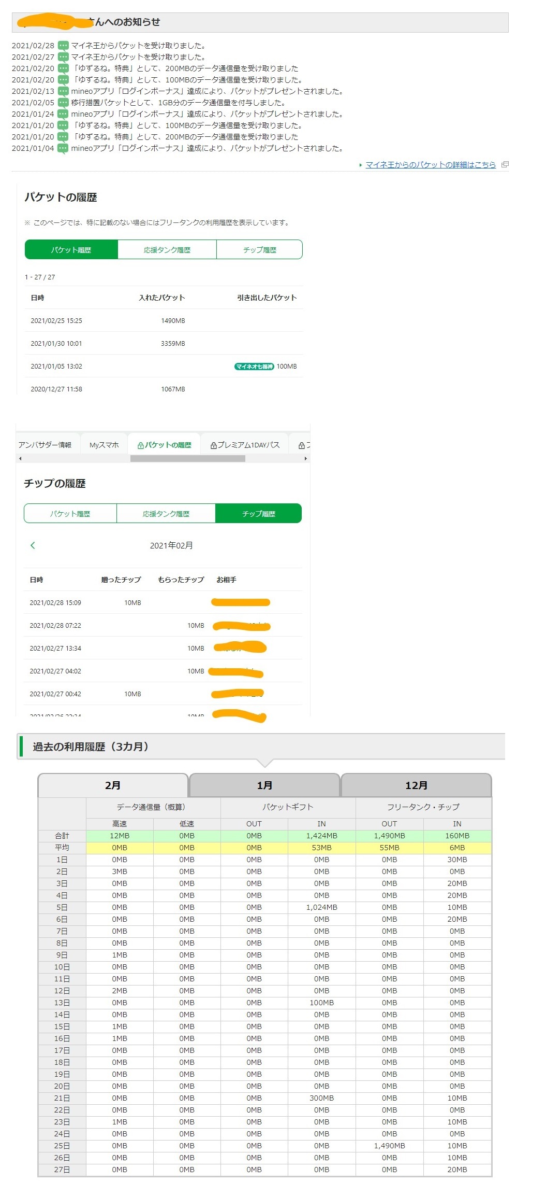
Task: Select パケット履歴 under the チップの履歴 heading
Action: click(x=70, y=514)
